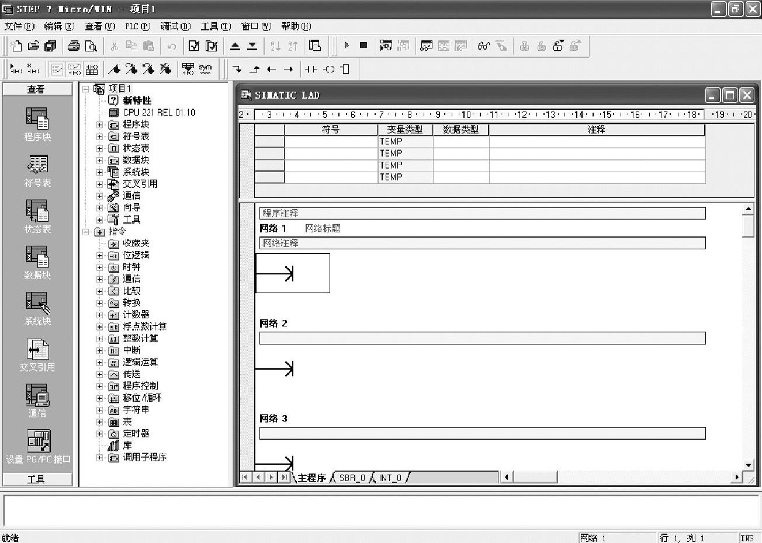This screenshot has height=543, width=762.
Task: Expand the 定时器 instruction folder
Action: [x=99, y=434]
